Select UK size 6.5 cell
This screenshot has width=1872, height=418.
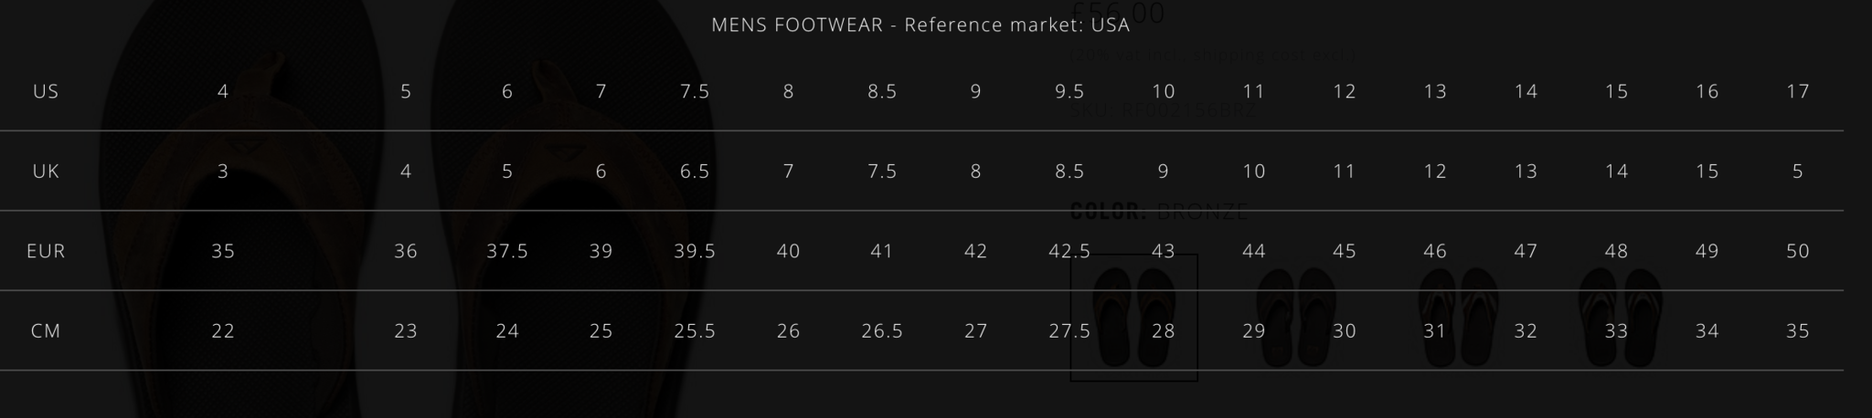click(x=695, y=172)
